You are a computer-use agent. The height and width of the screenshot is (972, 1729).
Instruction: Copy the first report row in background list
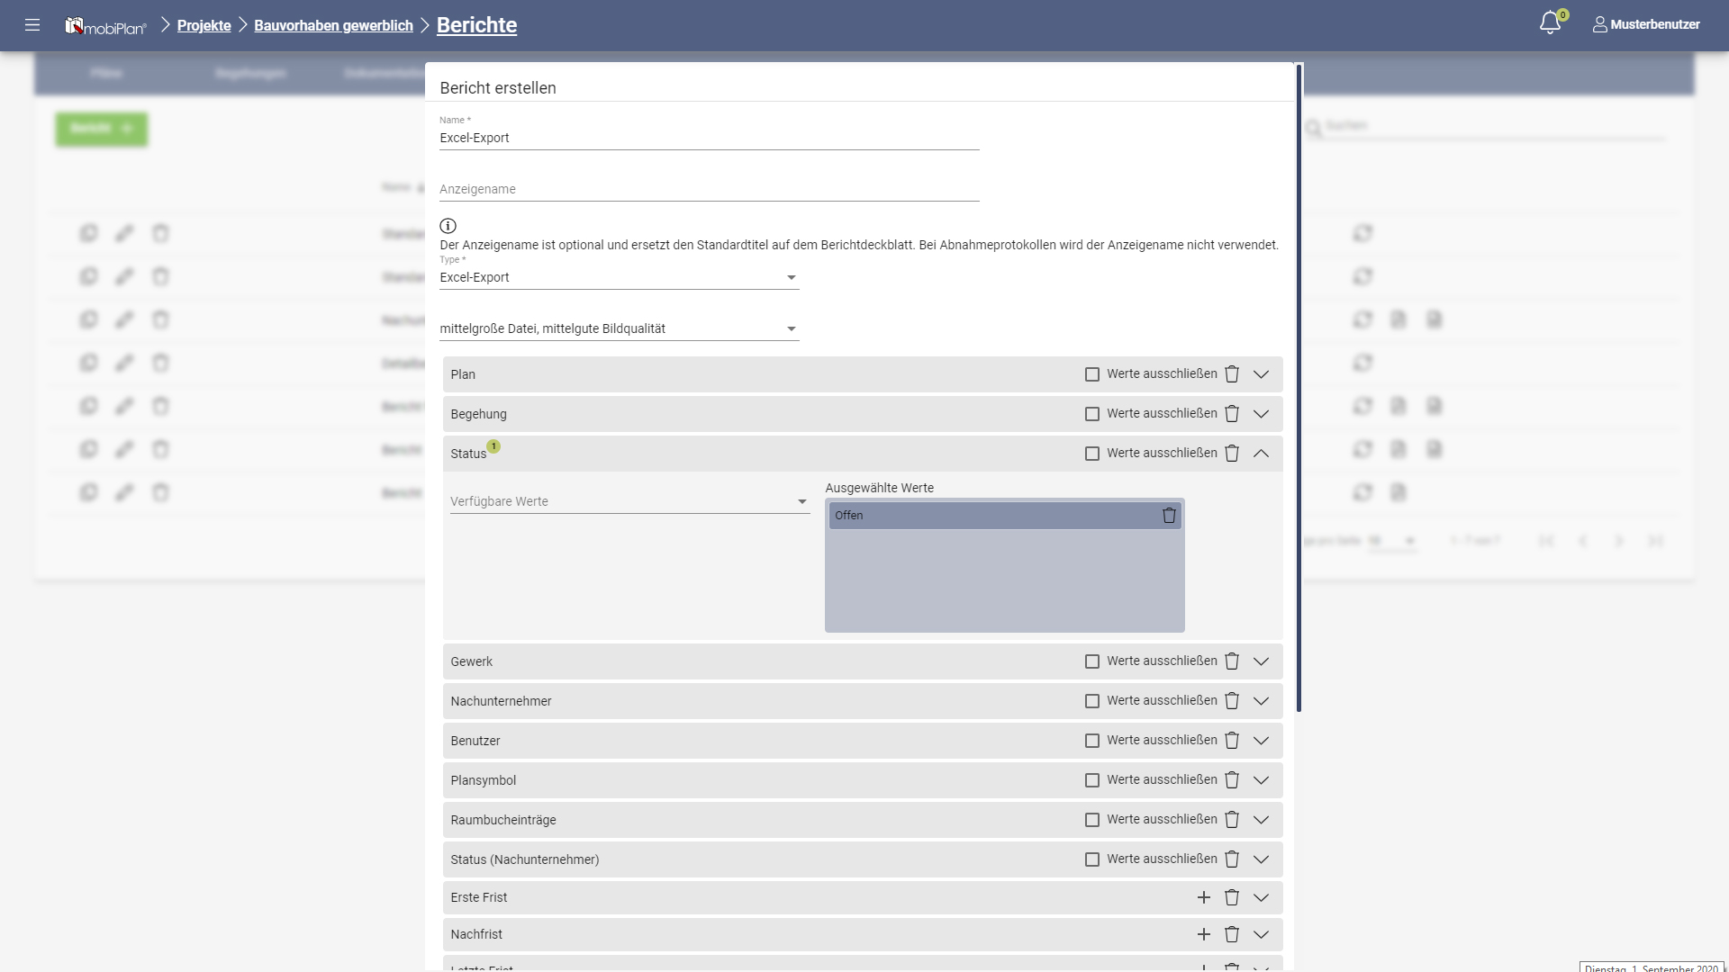tap(88, 233)
